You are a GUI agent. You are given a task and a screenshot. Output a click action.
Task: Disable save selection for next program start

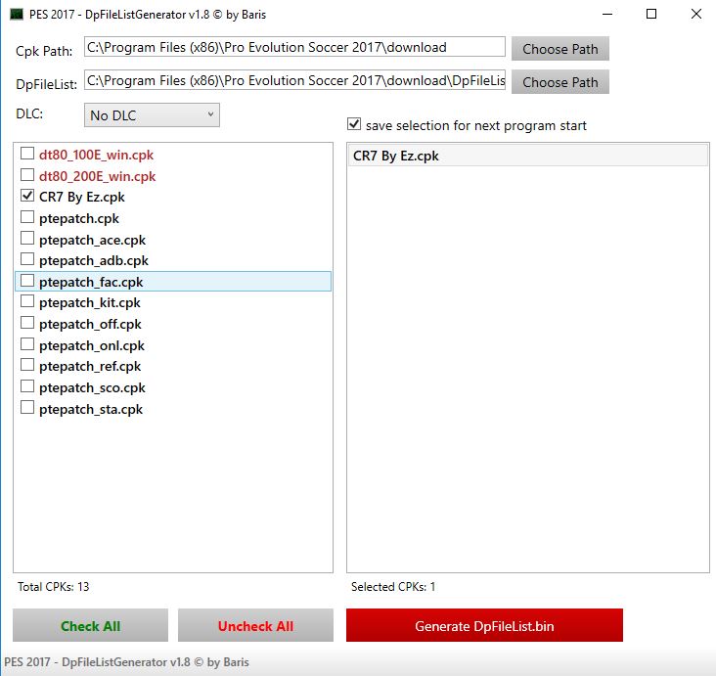point(354,124)
